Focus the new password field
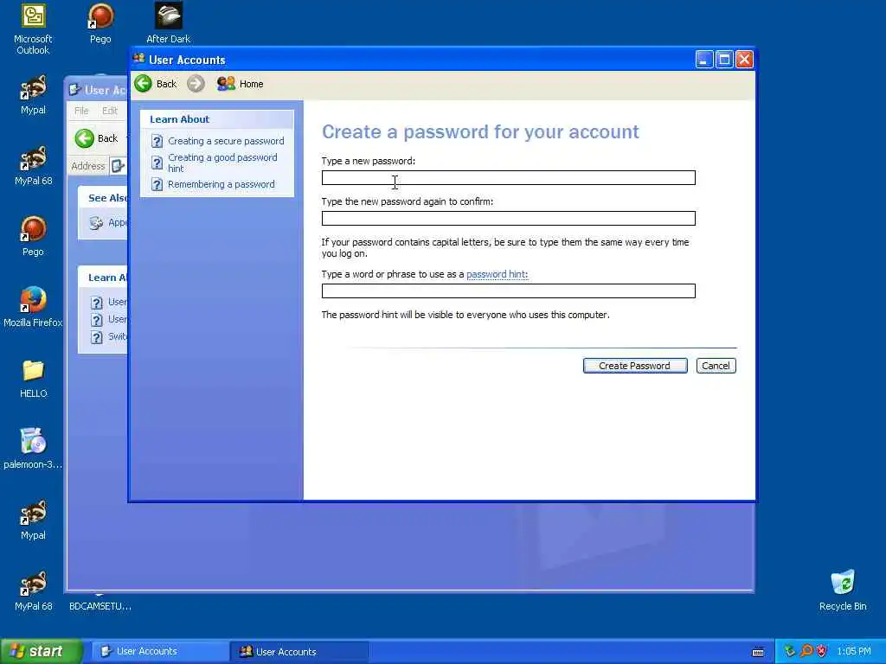Screen dimensions: 886x664 (509, 178)
